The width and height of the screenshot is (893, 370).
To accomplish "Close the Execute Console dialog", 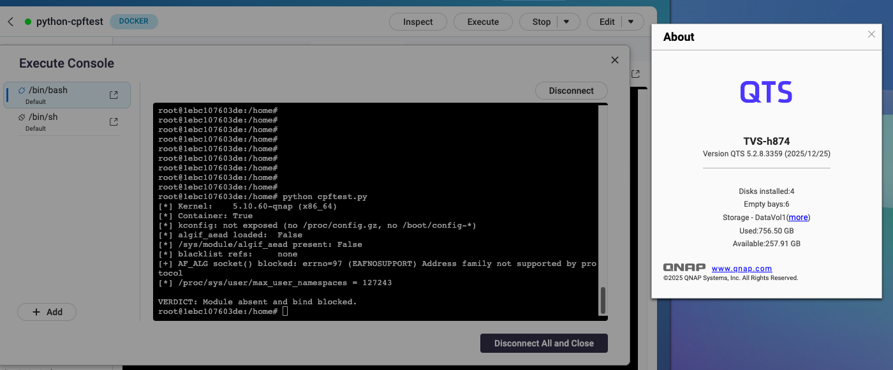I will 615,60.
